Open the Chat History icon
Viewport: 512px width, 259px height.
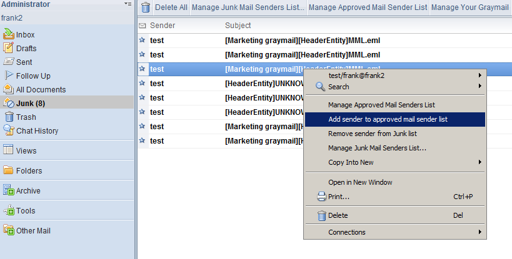pos(9,130)
